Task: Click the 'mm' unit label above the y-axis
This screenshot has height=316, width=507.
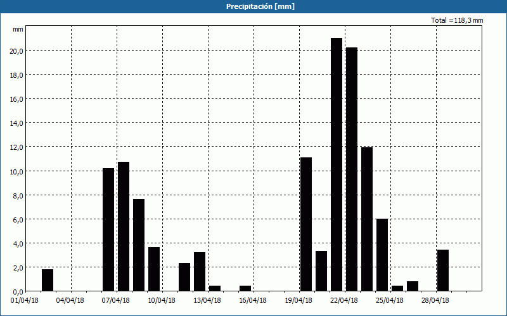Action: click(x=18, y=30)
